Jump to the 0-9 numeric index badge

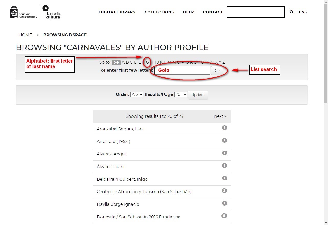coord(116,62)
